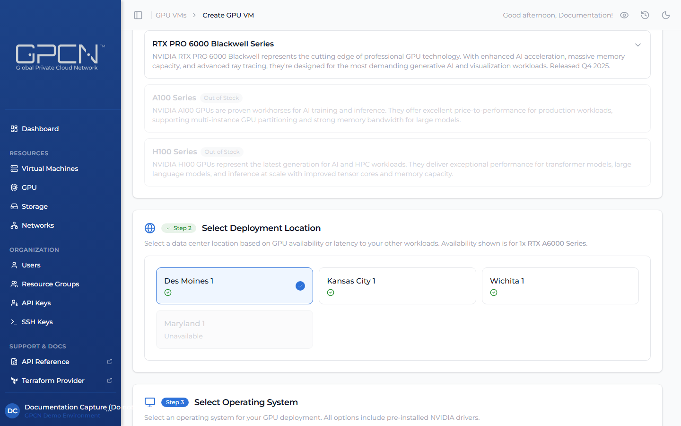Image resolution: width=681 pixels, height=426 pixels.
Task: Click Kansas City 1 availability check icon
Action: pyautogui.click(x=331, y=293)
